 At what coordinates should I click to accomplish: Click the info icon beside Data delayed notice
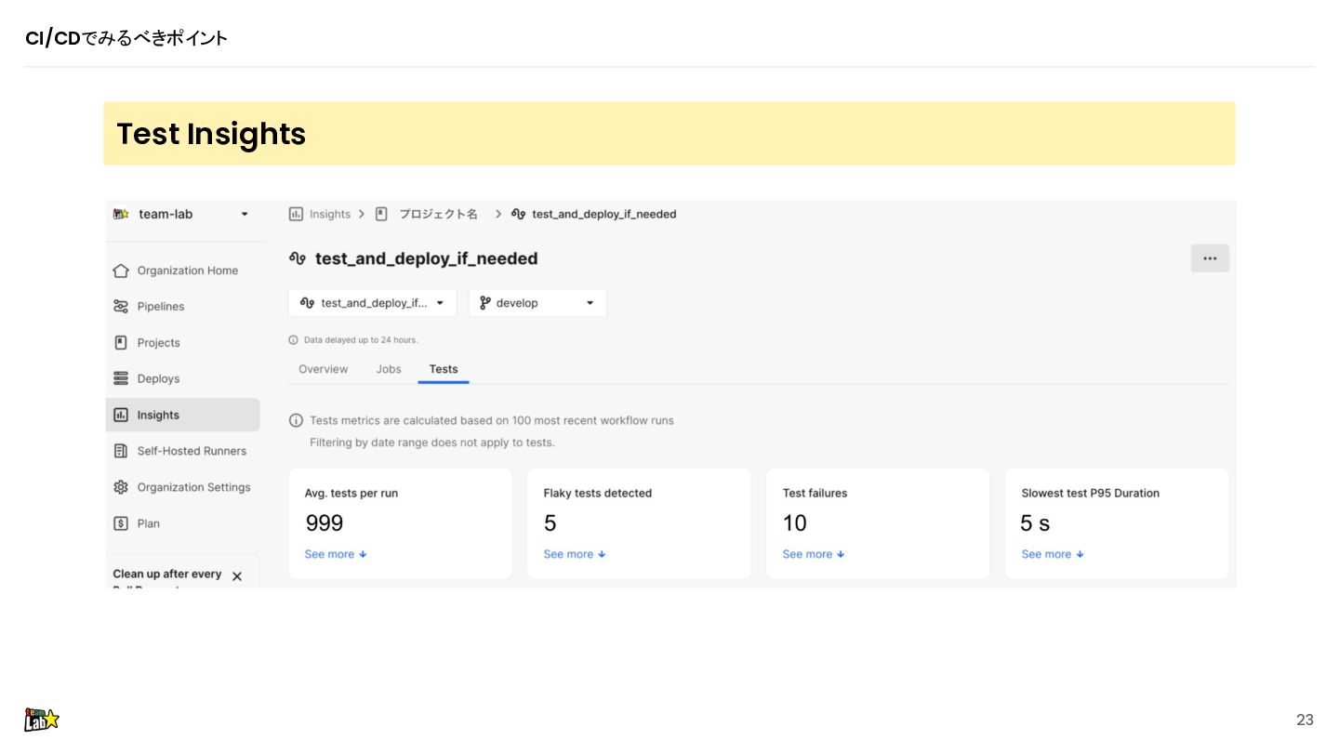click(x=293, y=340)
